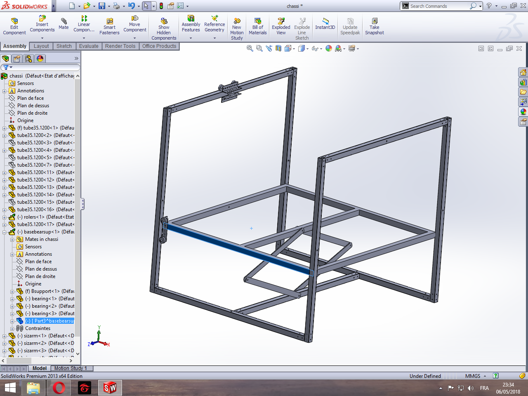Click Zoom to Fit magnifier icon
The height and width of the screenshot is (396, 528).
point(250,48)
